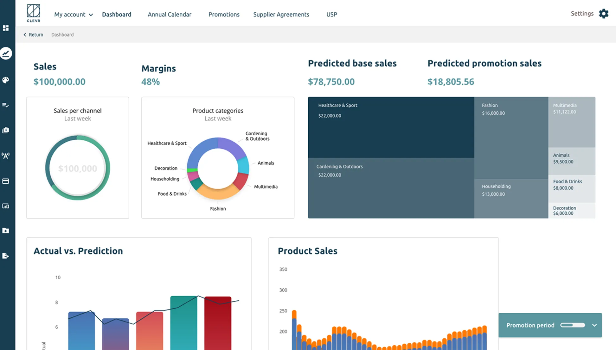Click the Settings text link
The image size is (616, 350).
click(x=582, y=14)
